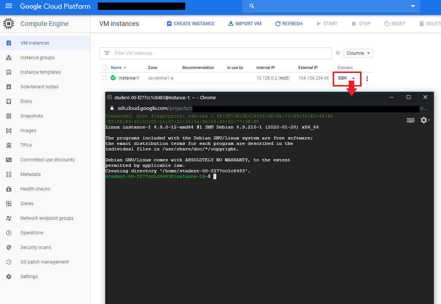Click the SSH window address bar URL

coord(268,108)
